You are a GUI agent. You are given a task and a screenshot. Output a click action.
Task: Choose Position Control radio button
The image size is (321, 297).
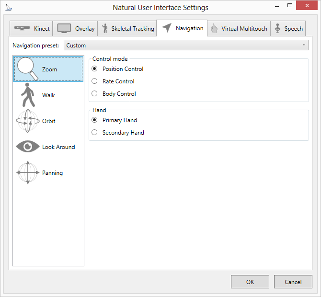click(x=94, y=69)
